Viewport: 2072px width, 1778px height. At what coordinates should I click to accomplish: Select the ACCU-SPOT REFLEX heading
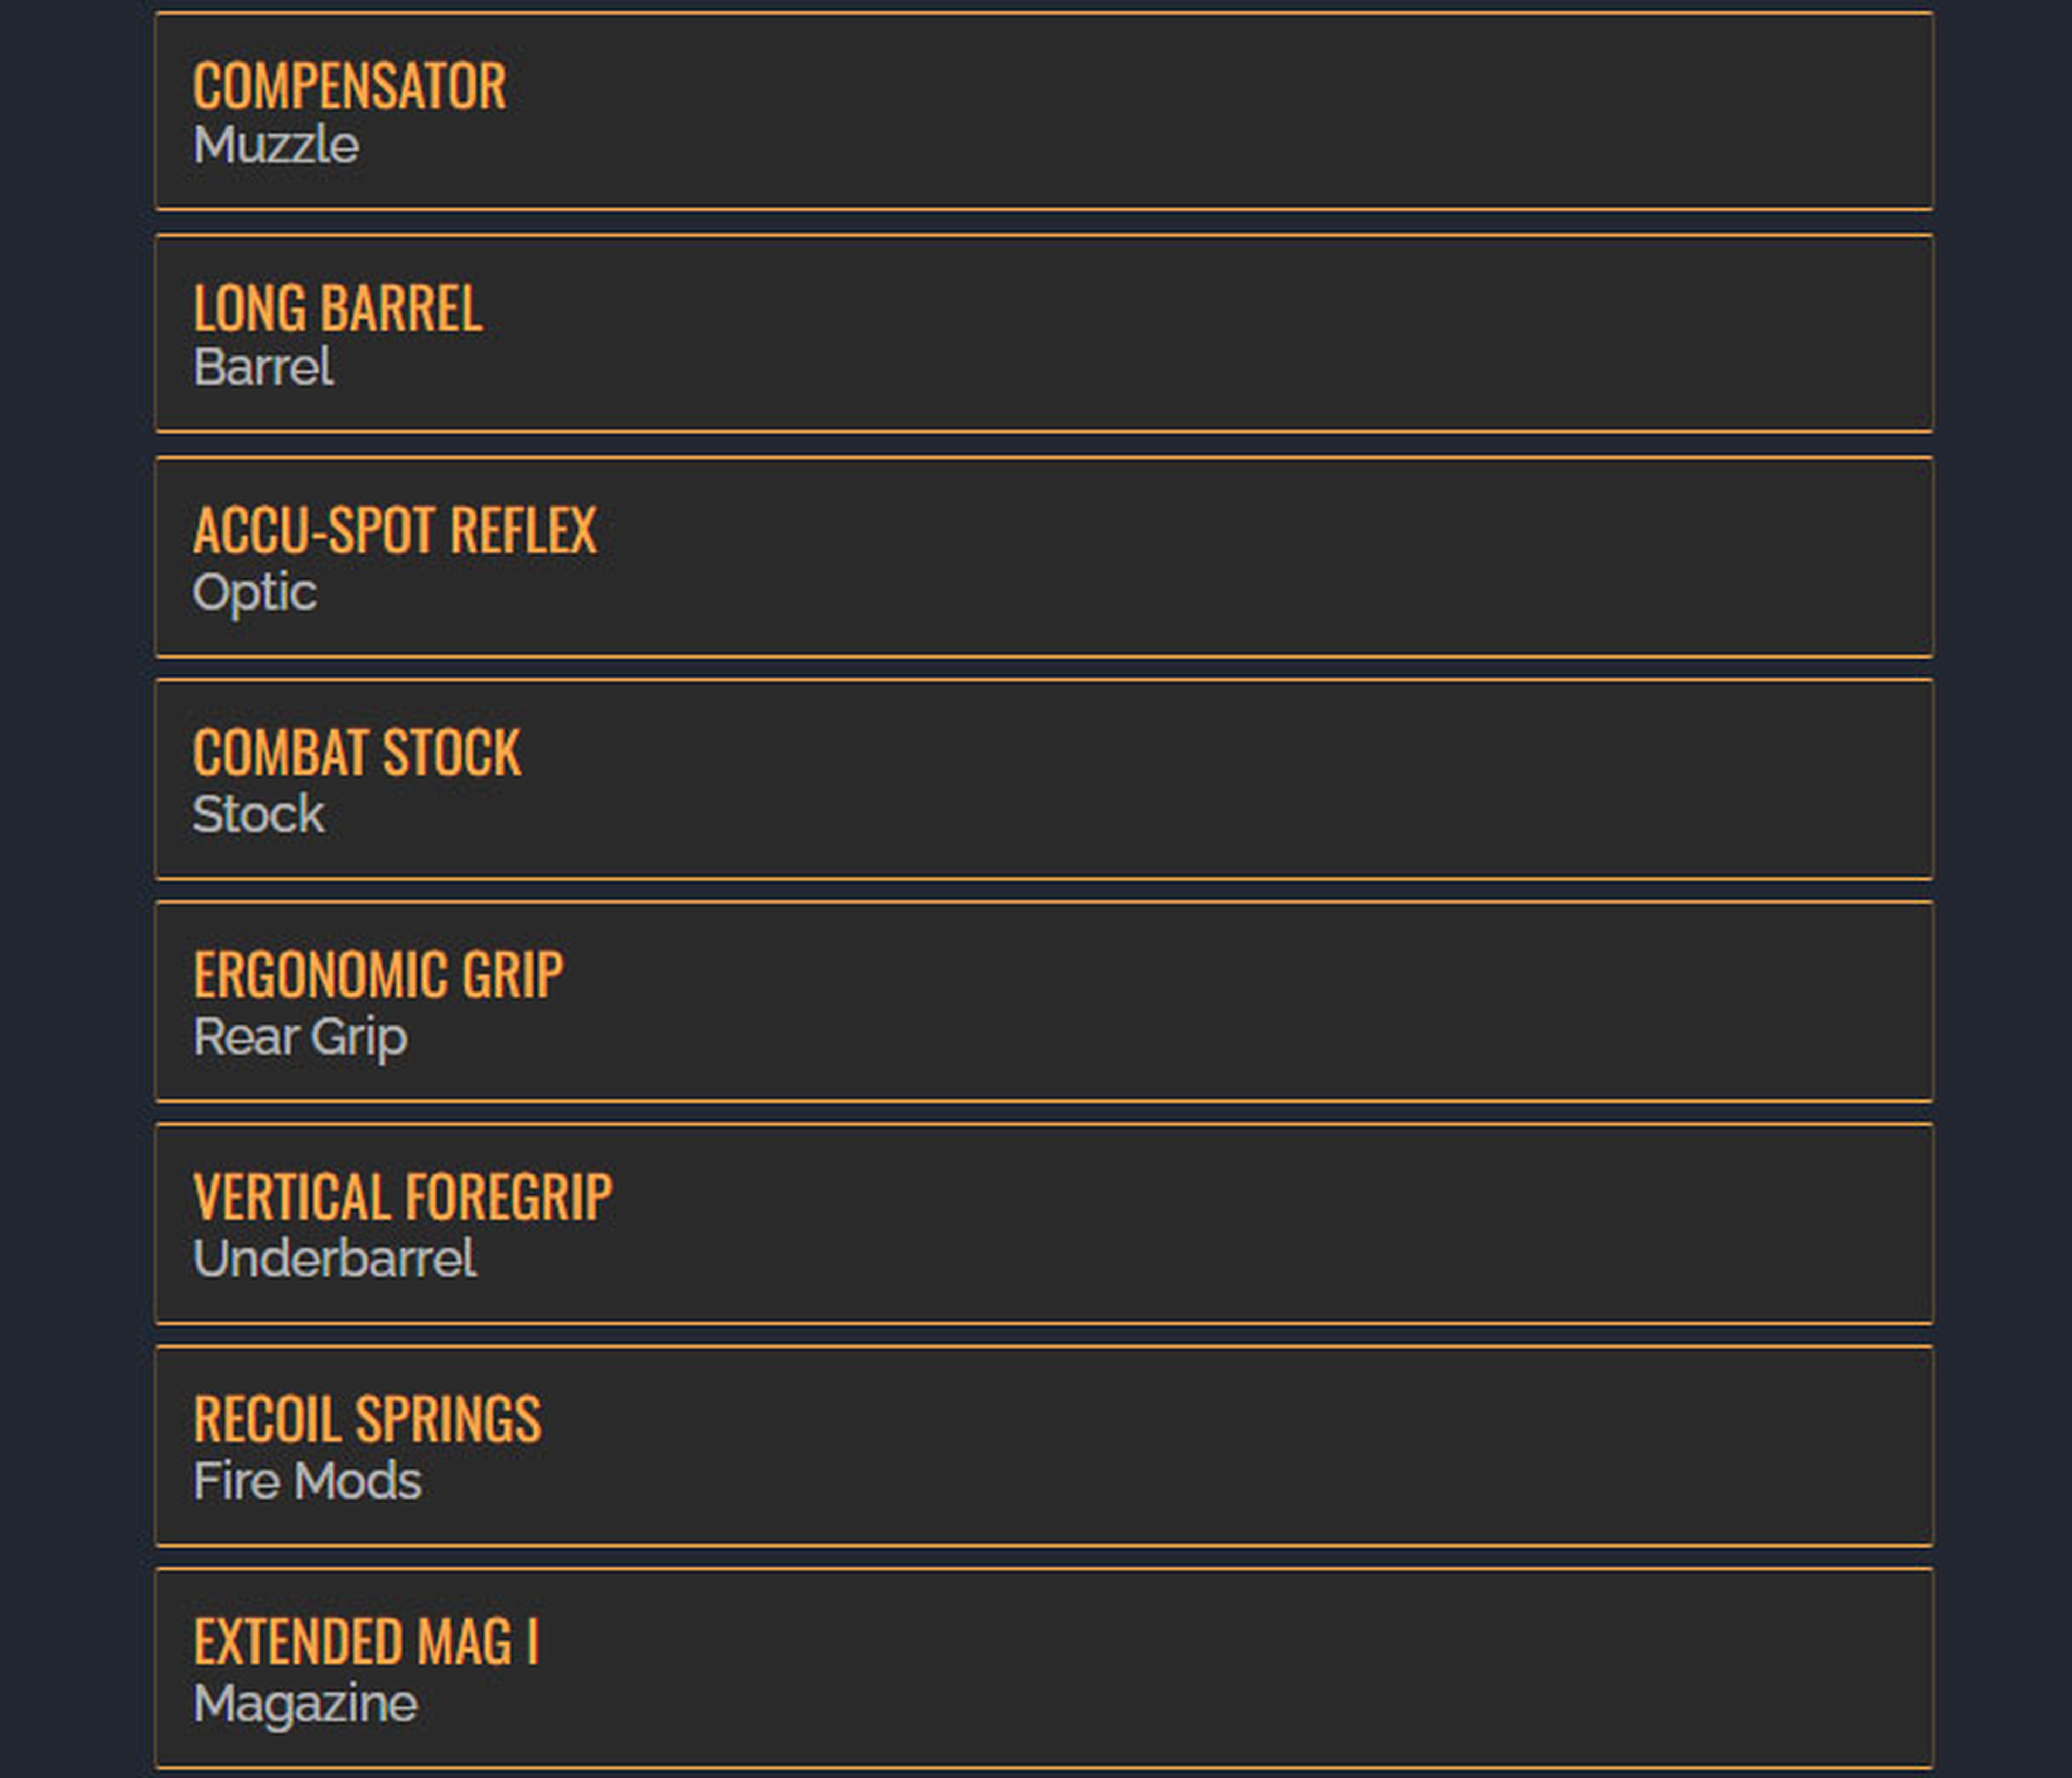coord(394,530)
